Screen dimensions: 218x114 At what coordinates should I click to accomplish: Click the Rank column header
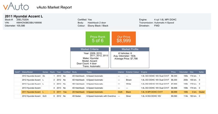52,72
